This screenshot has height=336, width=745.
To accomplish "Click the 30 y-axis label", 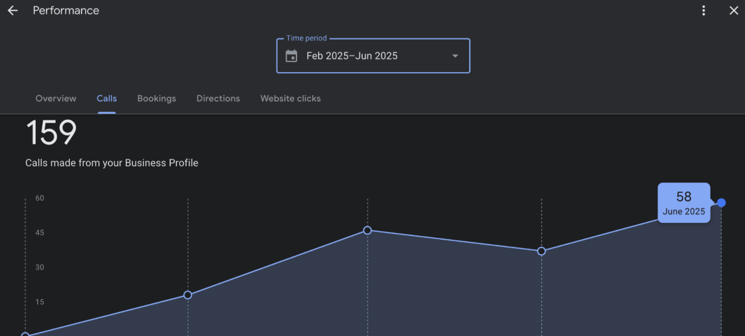I will (x=40, y=267).
